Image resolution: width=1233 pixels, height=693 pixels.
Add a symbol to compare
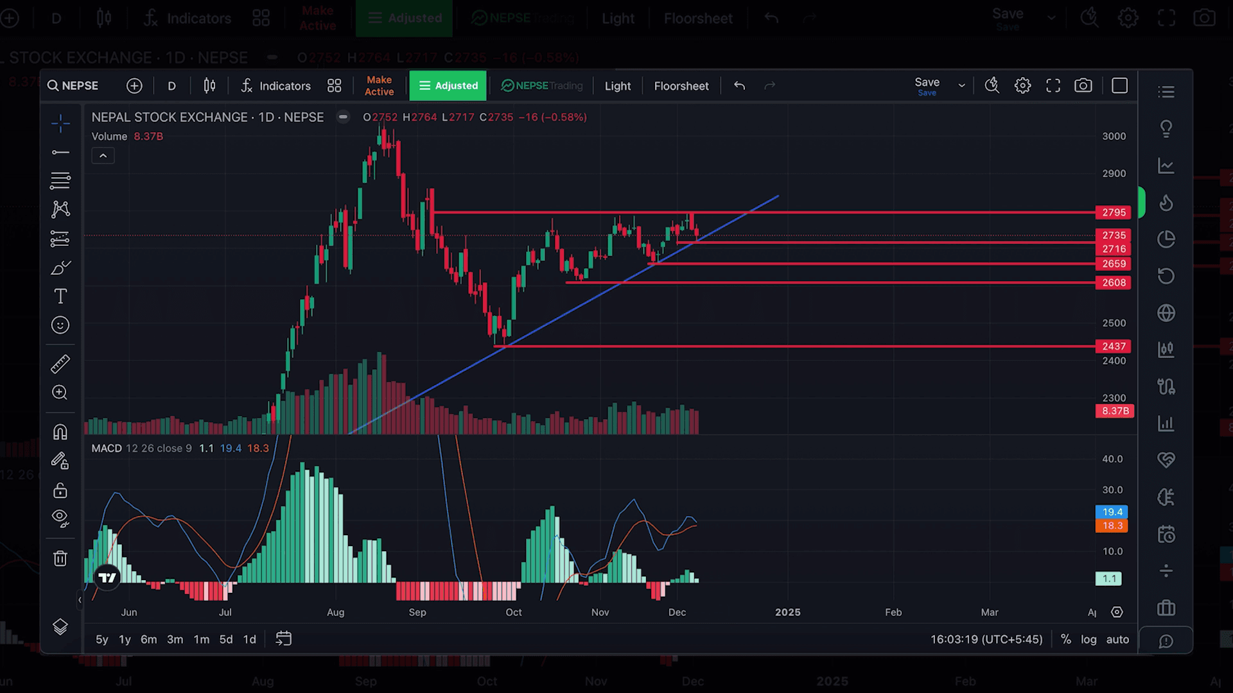tap(134, 86)
